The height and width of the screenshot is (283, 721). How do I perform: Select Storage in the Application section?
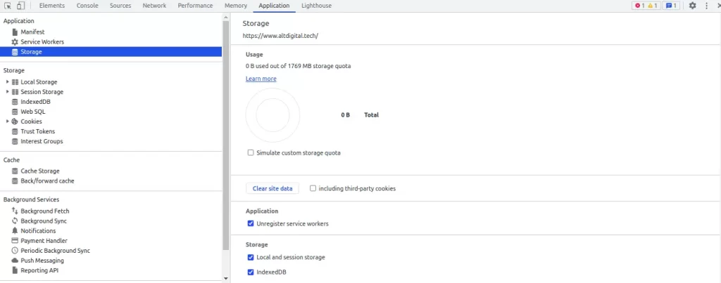coord(111,52)
